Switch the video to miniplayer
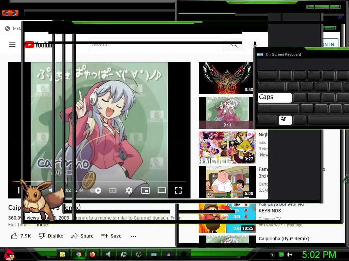The width and height of the screenshot is (349, 261). [145, 190]
